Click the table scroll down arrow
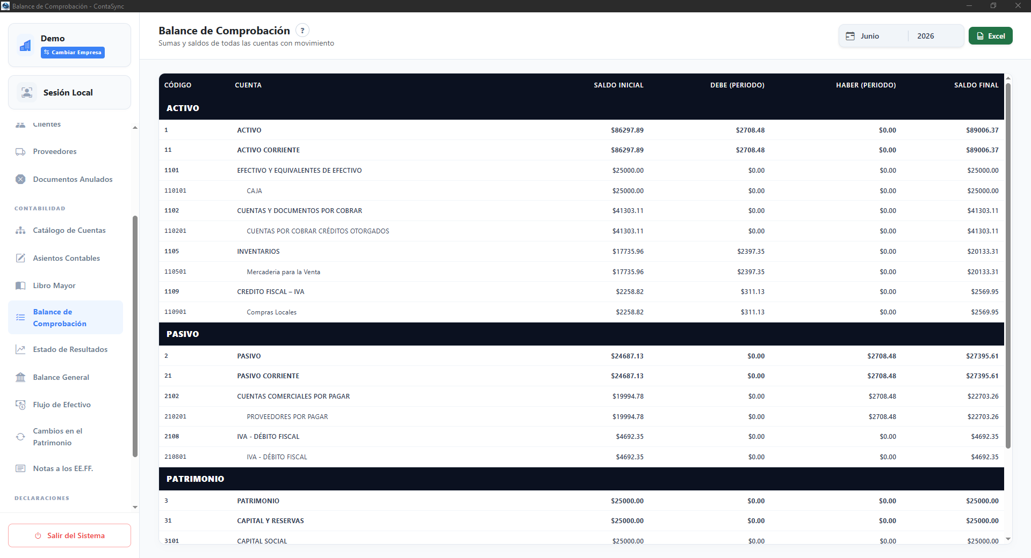 click(x=1008, y=539)
